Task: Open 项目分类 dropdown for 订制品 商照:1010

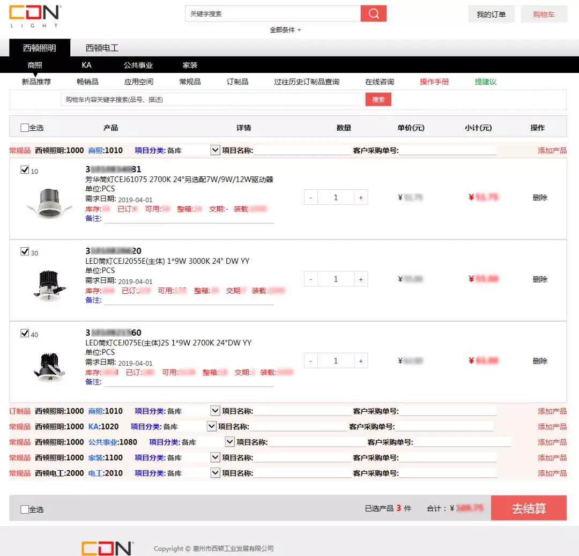Action: [x=216, y=411]
